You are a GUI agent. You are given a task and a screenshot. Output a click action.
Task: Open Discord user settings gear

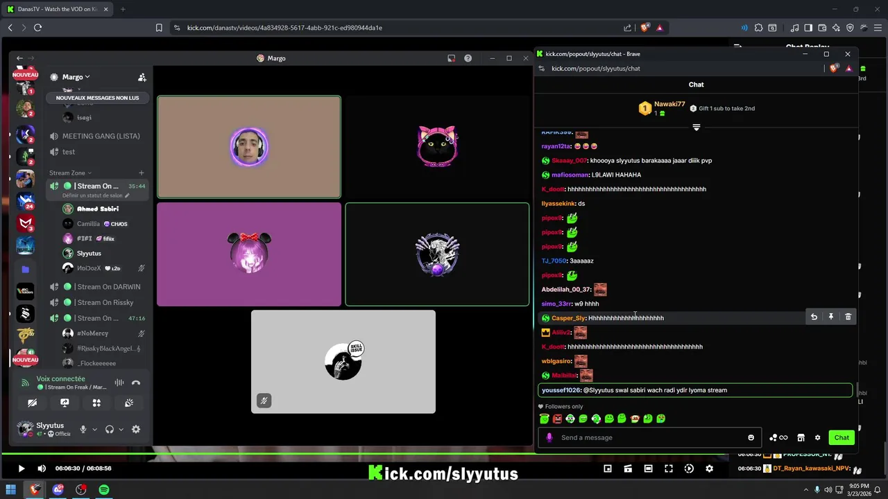(136, 430)
